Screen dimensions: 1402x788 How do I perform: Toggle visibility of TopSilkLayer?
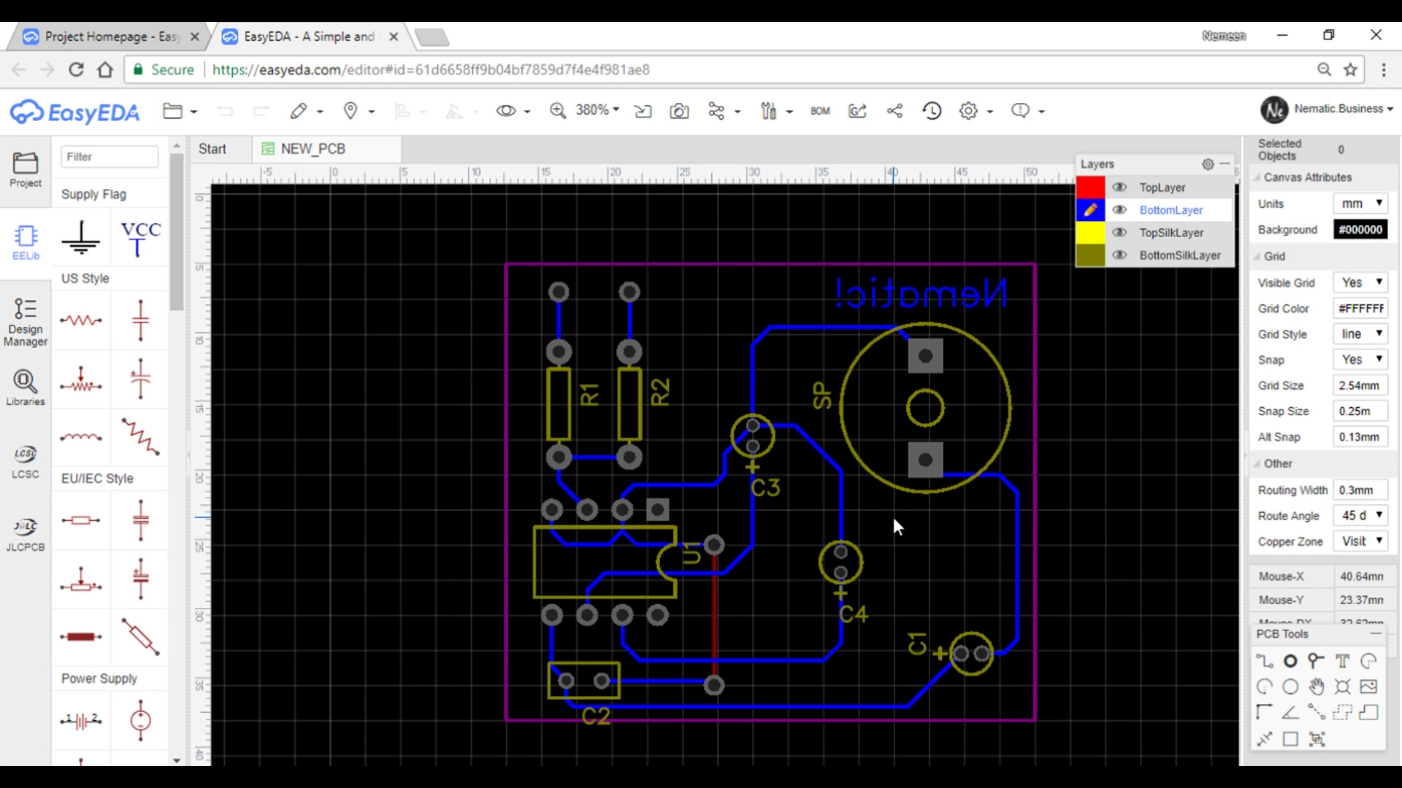pos(1119,233)
